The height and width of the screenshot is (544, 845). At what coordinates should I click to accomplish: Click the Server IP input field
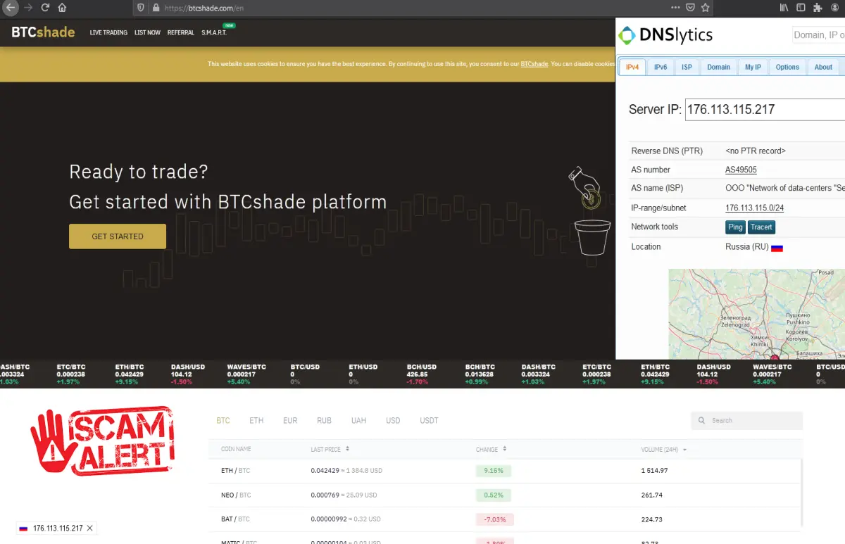[765, 110]
